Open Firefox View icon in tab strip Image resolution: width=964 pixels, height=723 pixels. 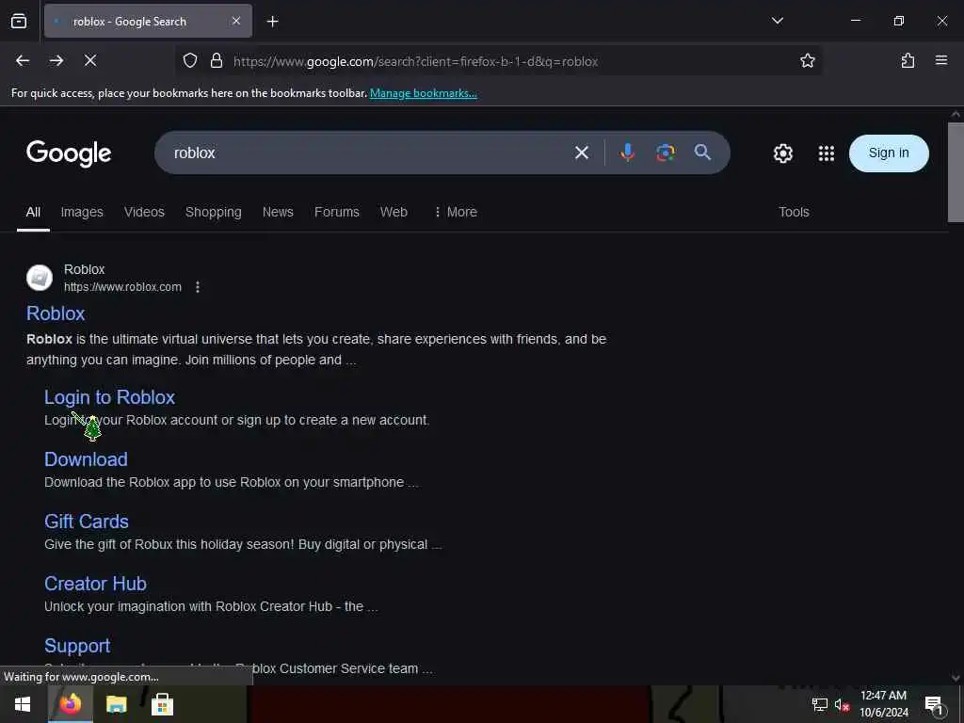point(19,21)
